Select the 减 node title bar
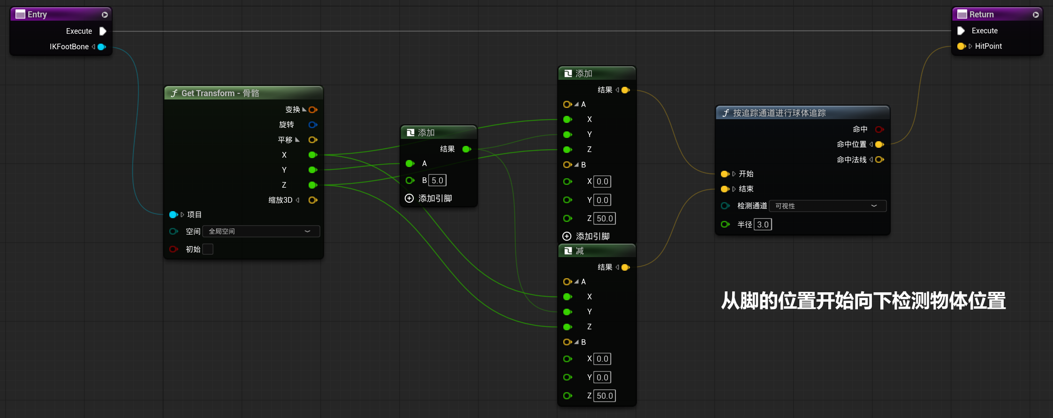The width and height of the screenshot is (1053, 418). 597,251
